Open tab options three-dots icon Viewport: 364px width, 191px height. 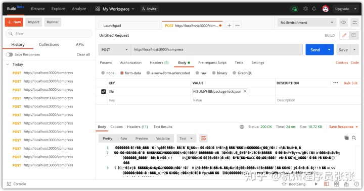click(x=238, y=26)
